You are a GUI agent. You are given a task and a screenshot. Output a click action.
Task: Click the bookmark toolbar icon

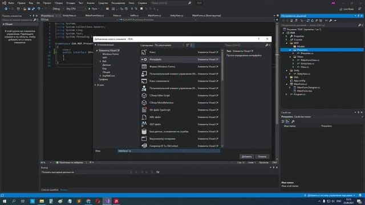tap(141, 9)
